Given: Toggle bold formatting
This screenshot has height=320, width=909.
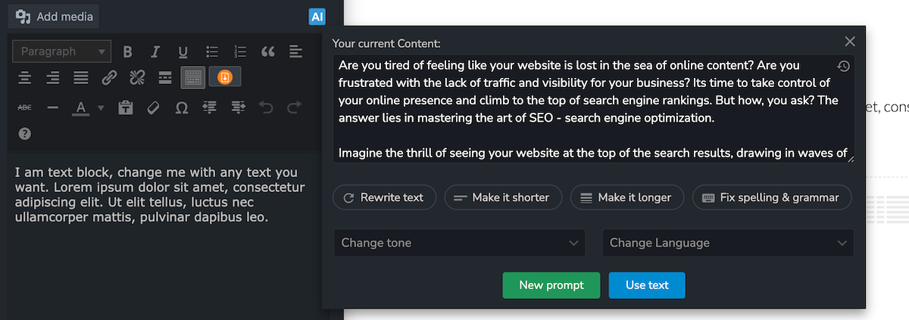Looking at the screenshot, I should tap(128, 51).
